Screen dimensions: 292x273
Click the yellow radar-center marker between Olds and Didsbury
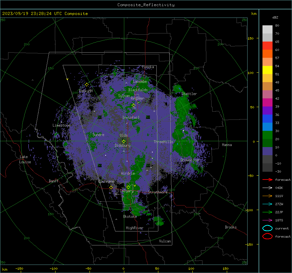124,141
